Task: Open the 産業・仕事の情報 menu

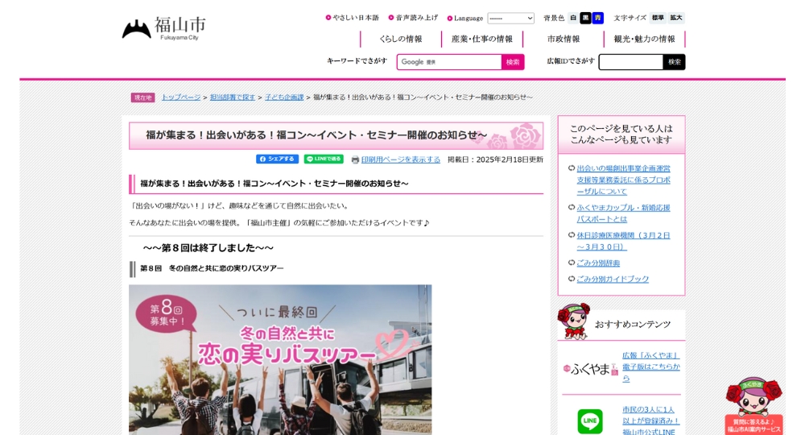Action: [x=481, y=39]
